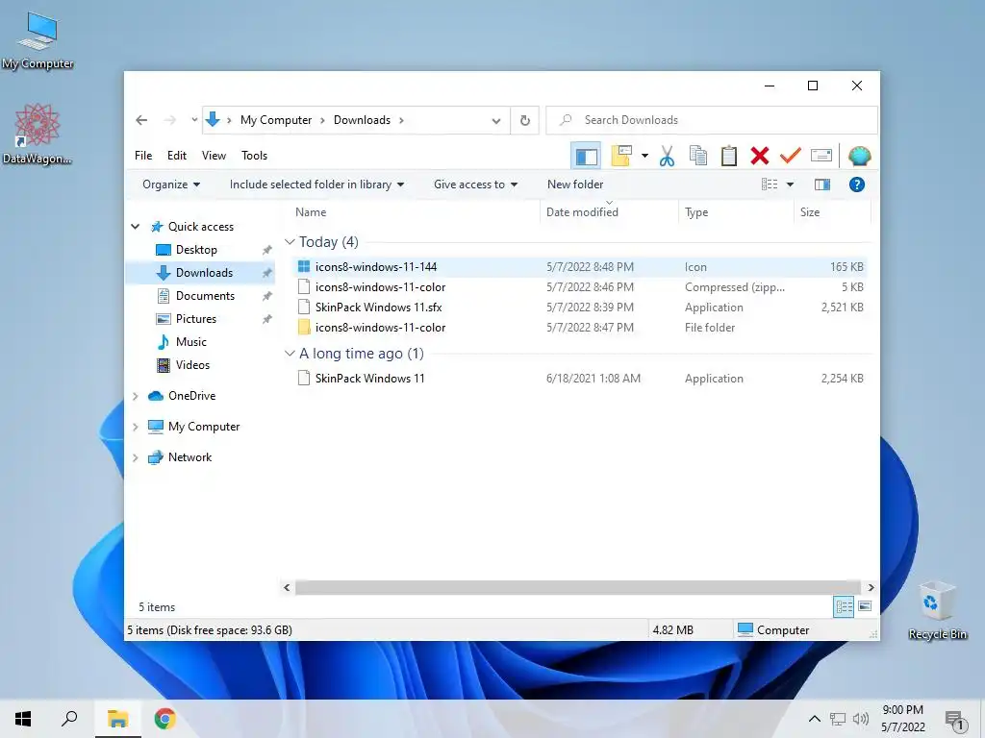Screen dimensions: 985x738
Task: Click the Copy icon in toolbar
Action: click(x=698, y=156)
